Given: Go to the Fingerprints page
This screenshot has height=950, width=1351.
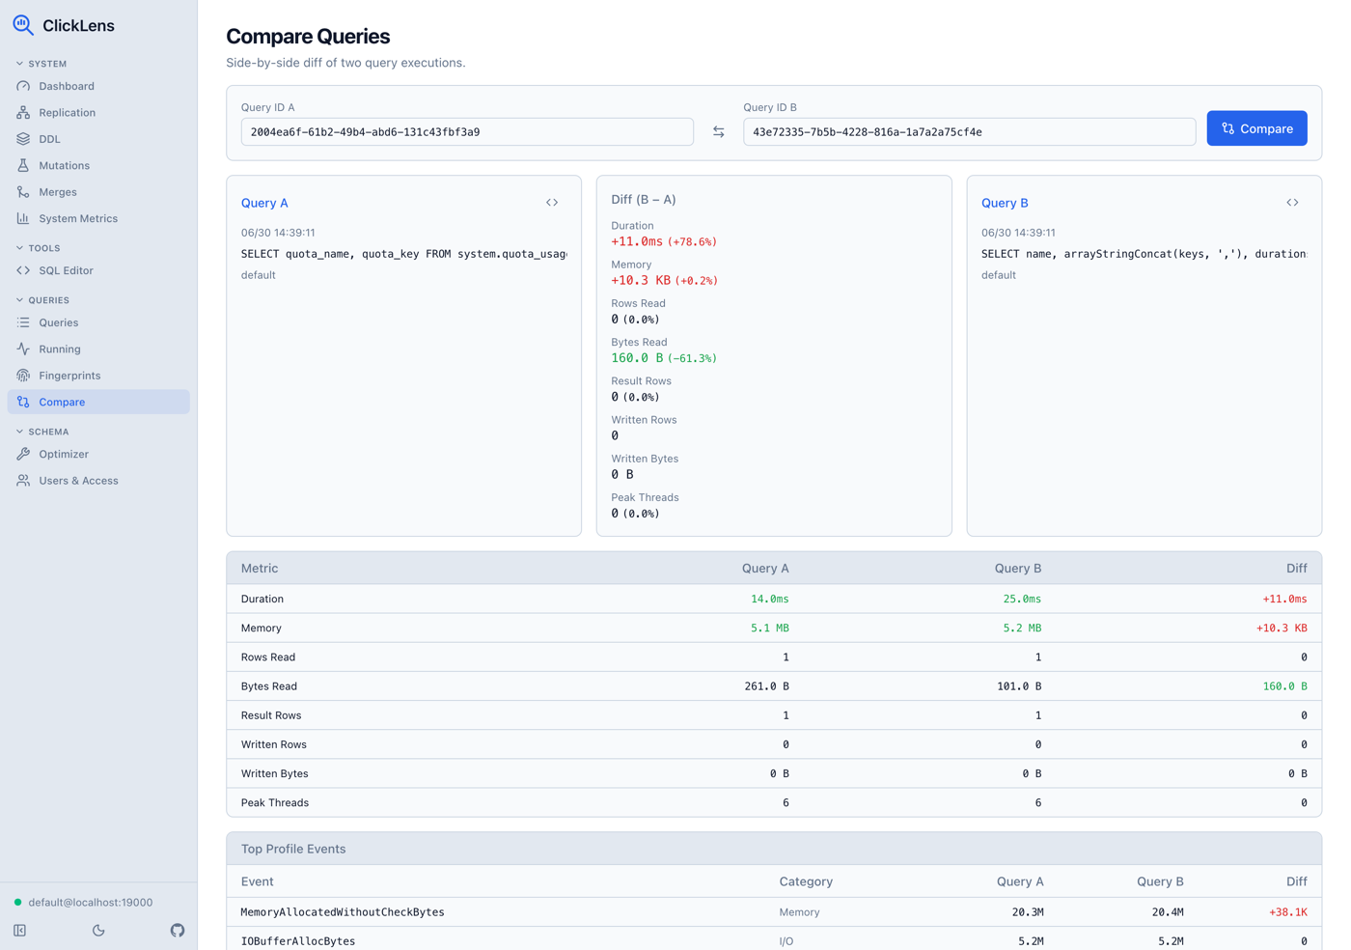Looking at the screenshot, I should 98,376.
